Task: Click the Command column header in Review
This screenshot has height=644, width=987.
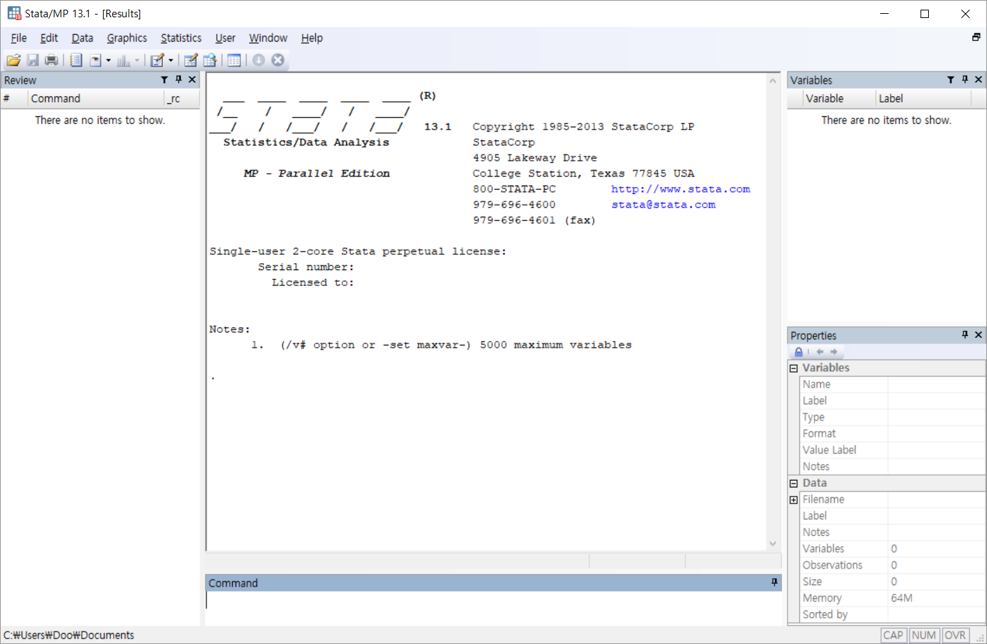Action: (x=96, y=98)
